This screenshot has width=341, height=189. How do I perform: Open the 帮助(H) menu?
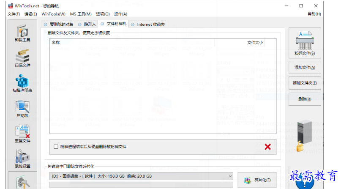[x=314, y=14]
